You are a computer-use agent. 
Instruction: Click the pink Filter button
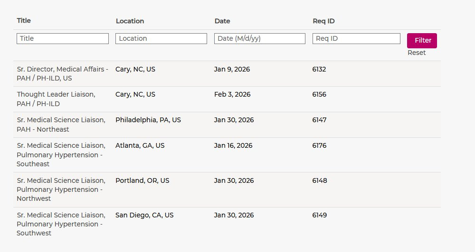pyautogui.click(x=422, y=41)
